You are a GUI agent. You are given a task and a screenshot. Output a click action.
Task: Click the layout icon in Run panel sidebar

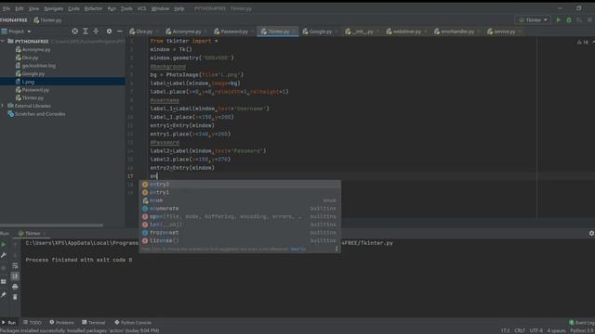pyautogui.click(x=4, y=281)
